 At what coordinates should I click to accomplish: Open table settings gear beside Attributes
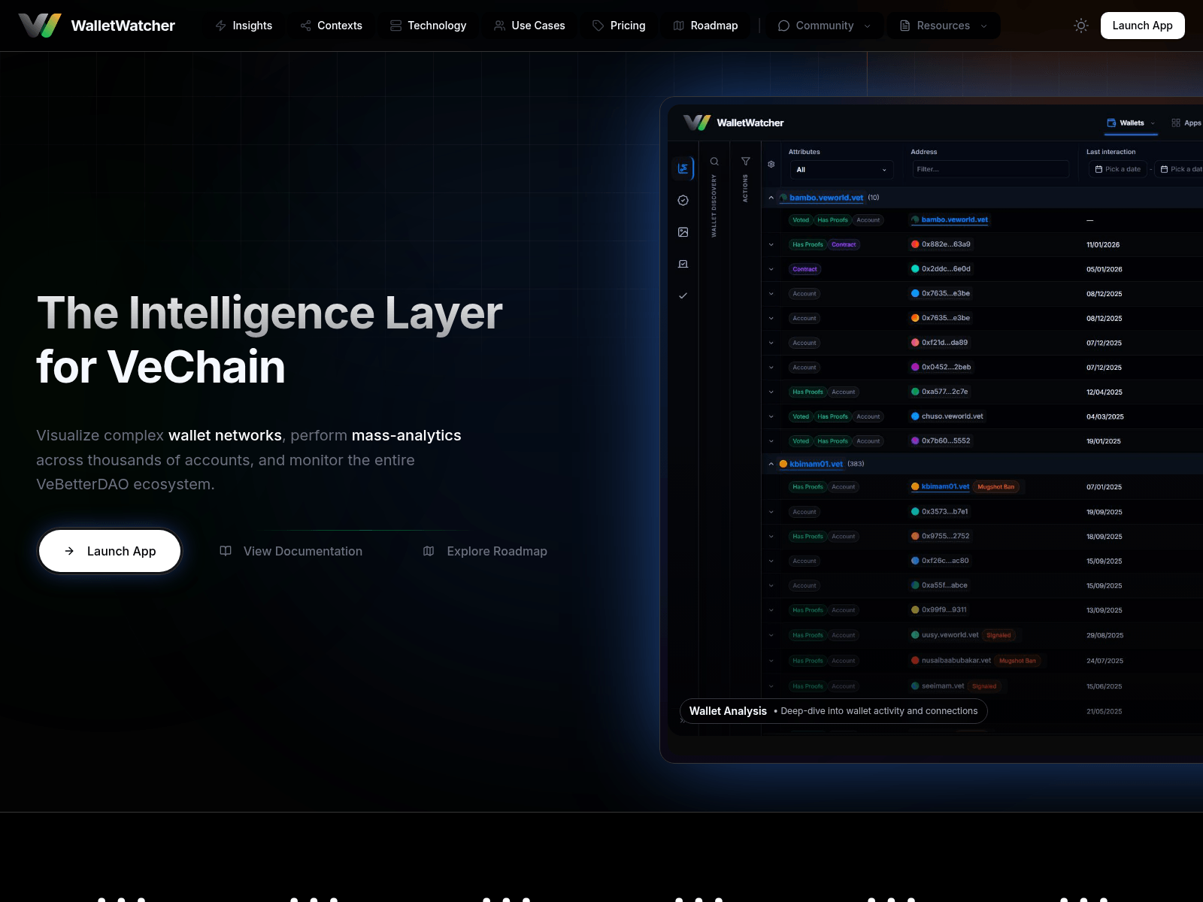tap(771, 164)
